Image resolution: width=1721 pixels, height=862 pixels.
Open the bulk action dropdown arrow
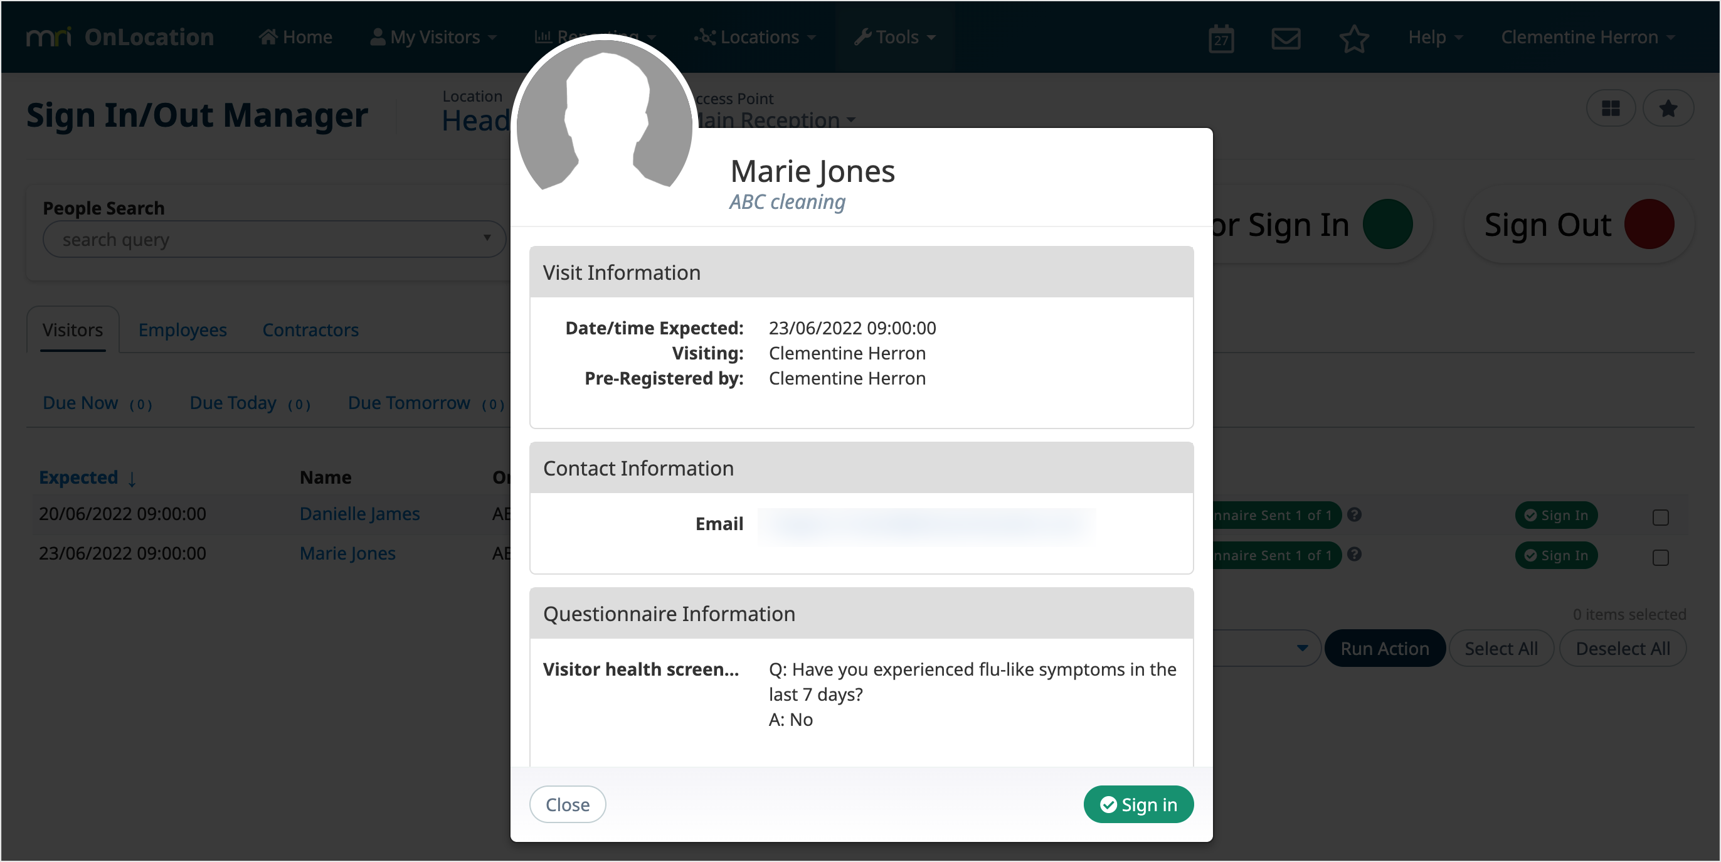click(x=1302, y=647)
